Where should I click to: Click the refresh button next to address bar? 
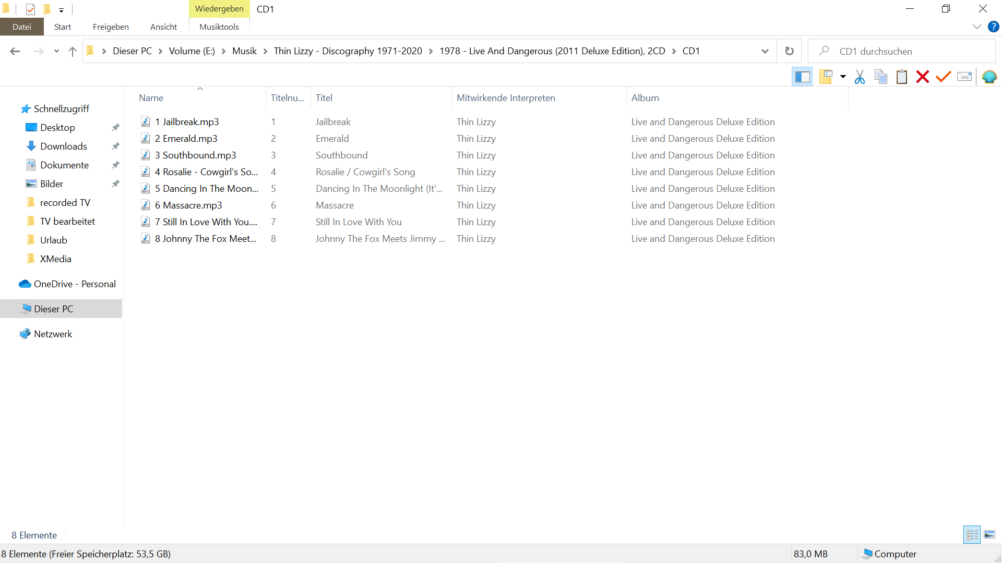click(790, 51)
